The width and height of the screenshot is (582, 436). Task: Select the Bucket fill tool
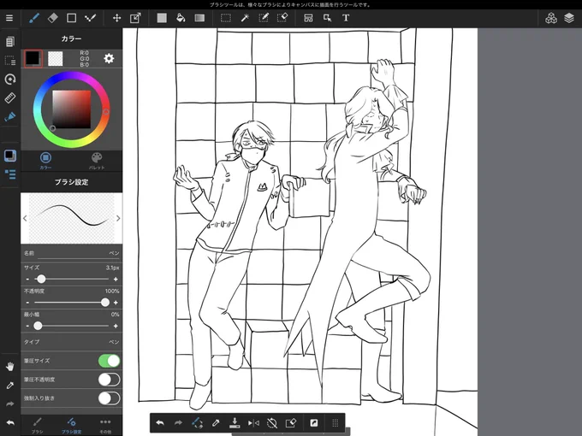point(181,18)
